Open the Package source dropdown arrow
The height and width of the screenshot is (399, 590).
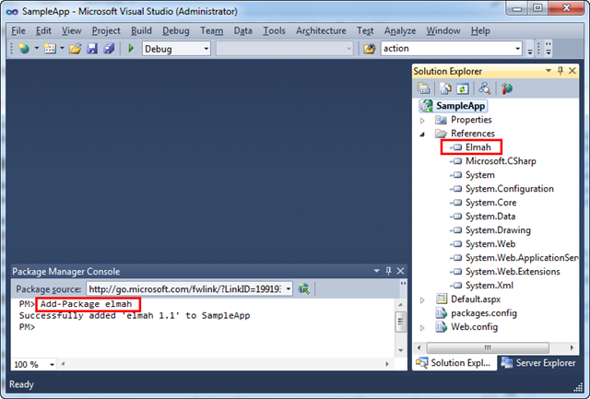click(289, 288)
